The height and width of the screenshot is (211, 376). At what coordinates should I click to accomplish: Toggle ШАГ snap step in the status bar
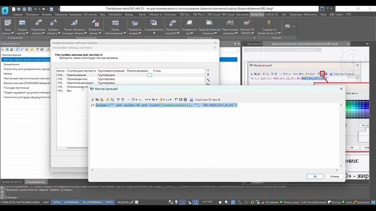pos(46,202)
